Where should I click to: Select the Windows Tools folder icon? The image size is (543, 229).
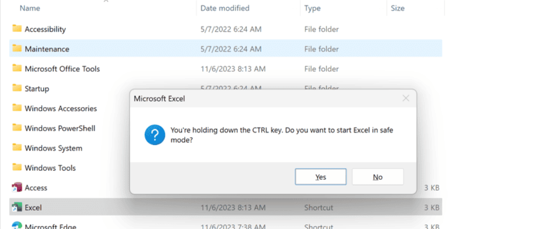[17, 168]
